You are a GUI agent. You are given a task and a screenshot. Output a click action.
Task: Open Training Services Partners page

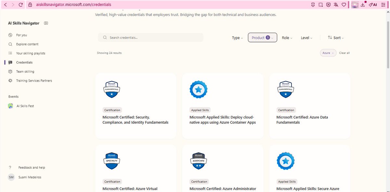point(34,81)
